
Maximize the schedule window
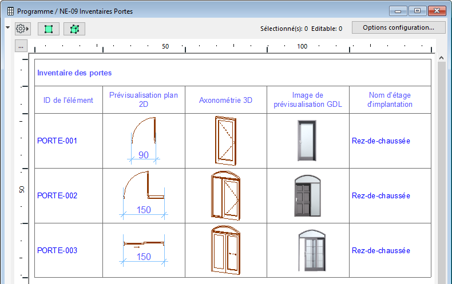coord(418,11)
